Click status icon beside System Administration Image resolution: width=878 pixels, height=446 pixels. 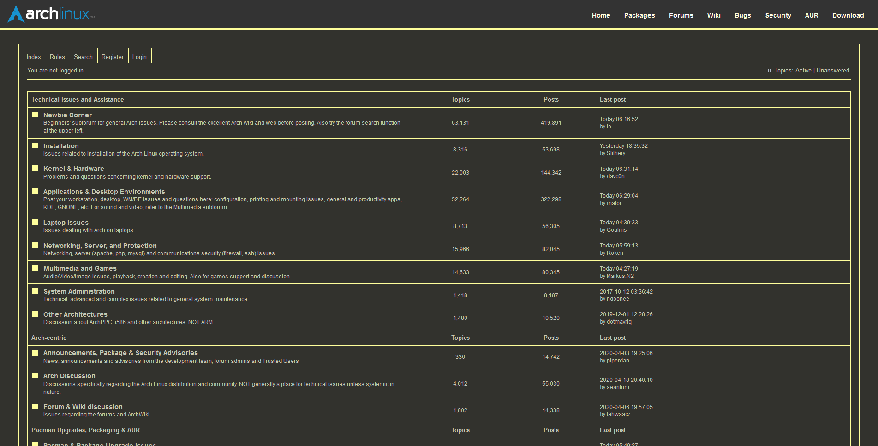click(35, 291)
